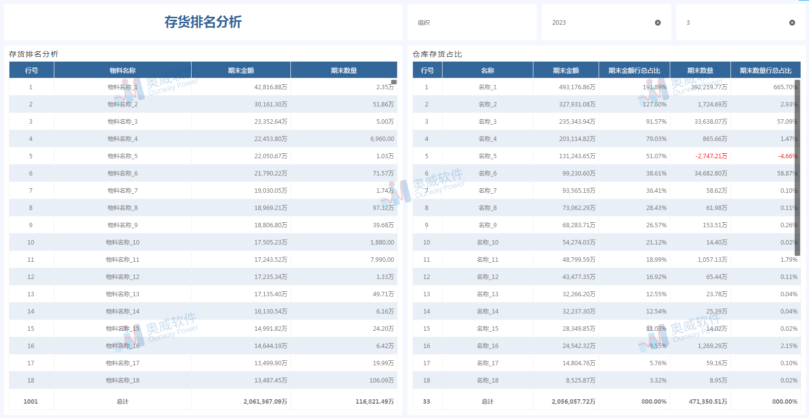809x418 pixels.
Task: Click the 存货排名分析 page title
Action: (x=203, y=22)
